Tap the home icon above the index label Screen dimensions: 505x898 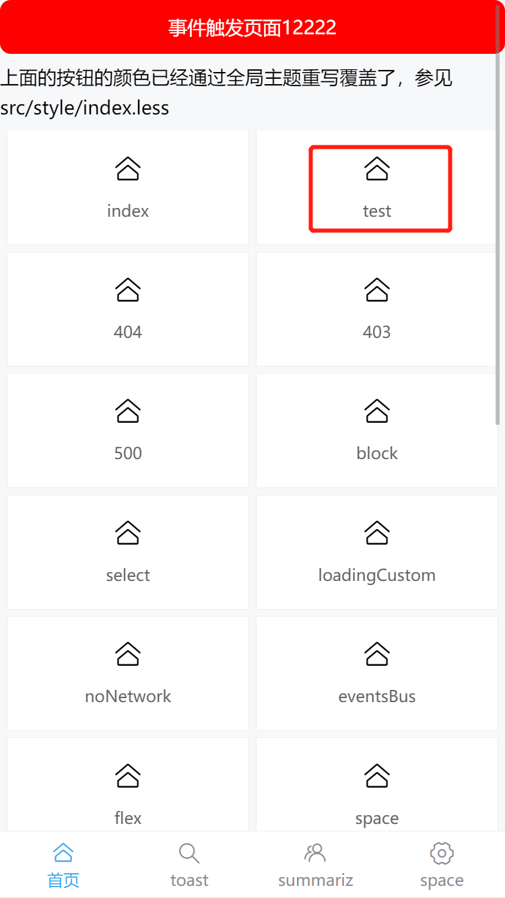(x=127, y=168)
